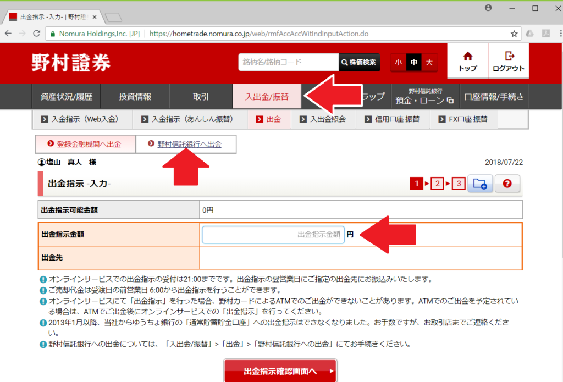Click the add-to-folder bookmark icon
The width and height of the screenshot is (563, 382).
(x=479, y=184)
